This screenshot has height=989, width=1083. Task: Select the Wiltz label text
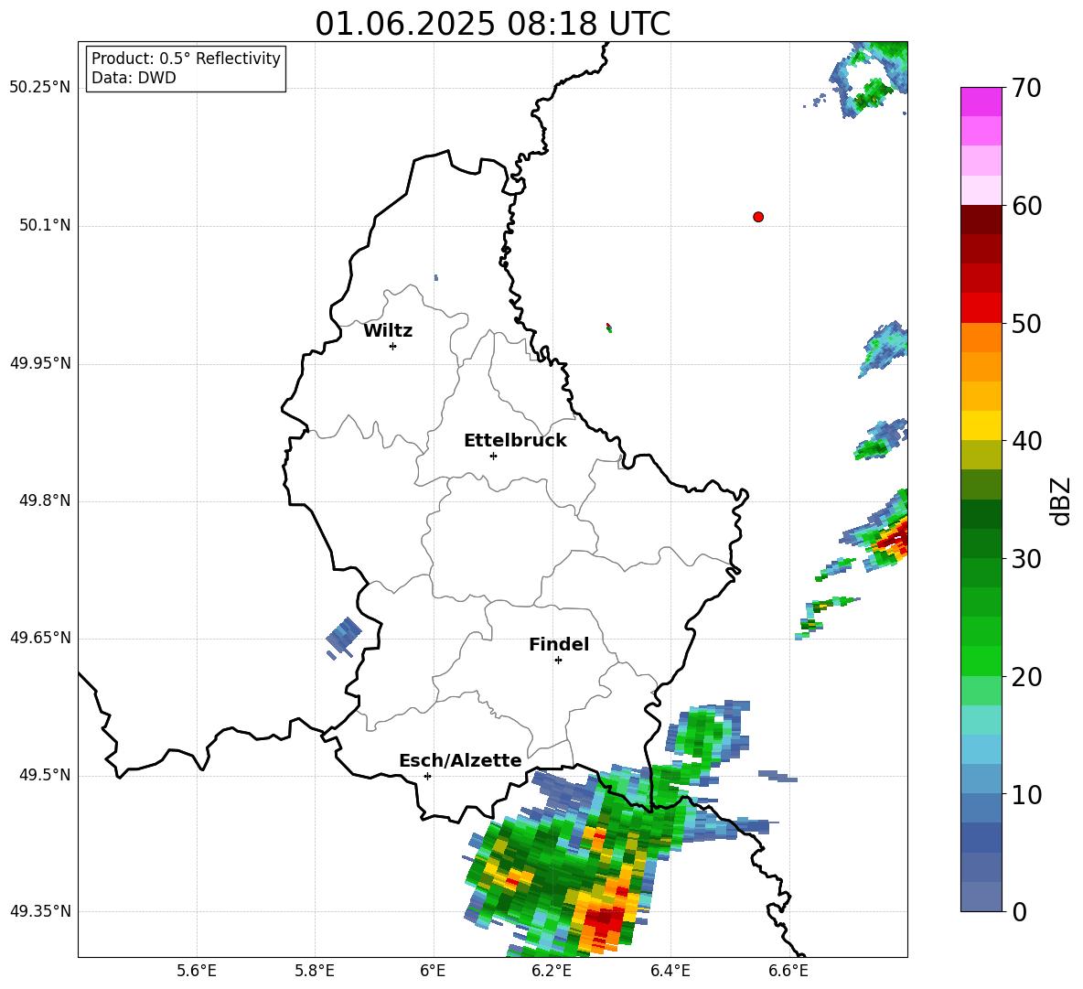pyautogui.click(x=388, y=331)
